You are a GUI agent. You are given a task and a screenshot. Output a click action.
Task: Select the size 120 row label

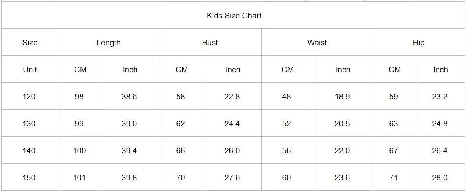pos(29,97)
